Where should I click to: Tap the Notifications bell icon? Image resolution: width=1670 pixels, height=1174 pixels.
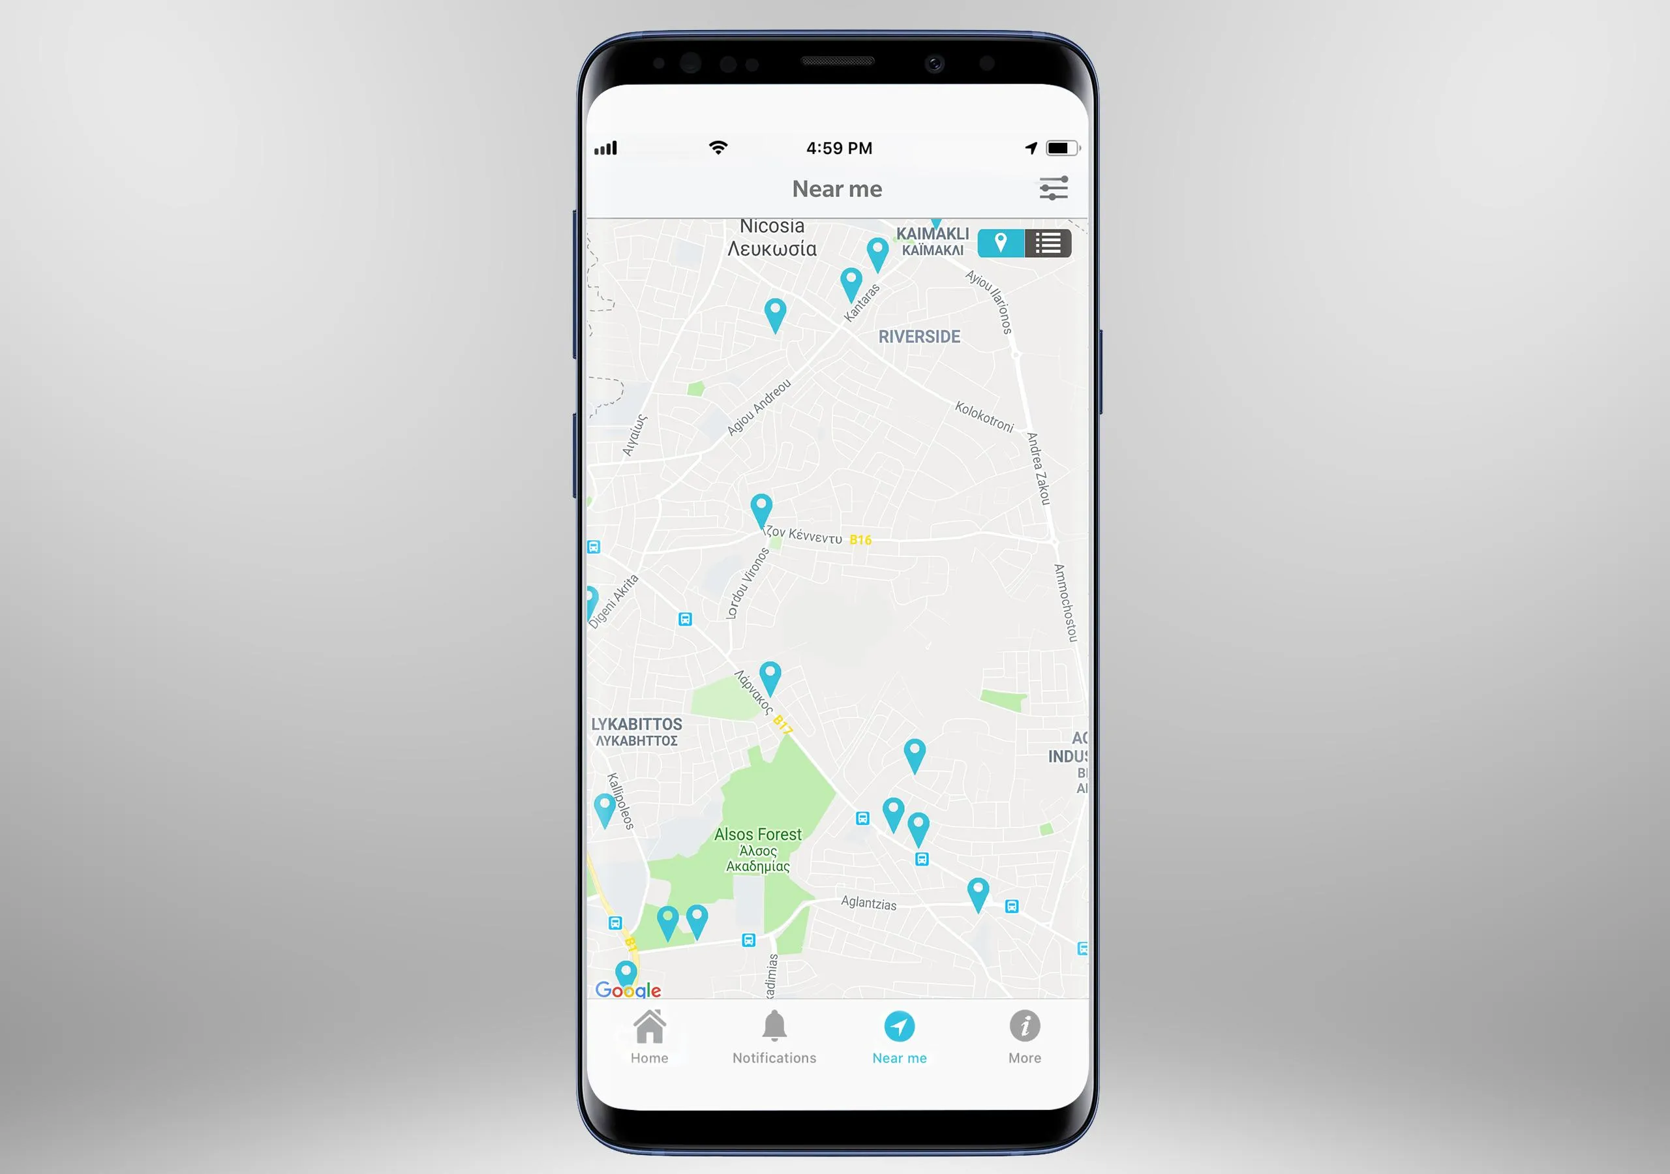tap(774, 1031)
